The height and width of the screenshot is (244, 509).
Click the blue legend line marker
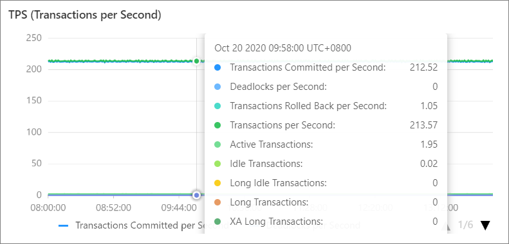[63, 225]
